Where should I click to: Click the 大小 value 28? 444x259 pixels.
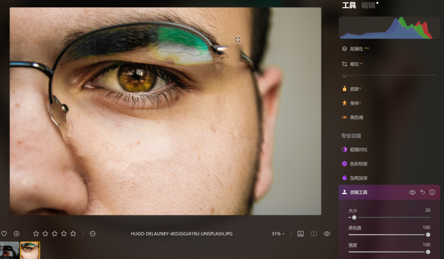point(428,210)
